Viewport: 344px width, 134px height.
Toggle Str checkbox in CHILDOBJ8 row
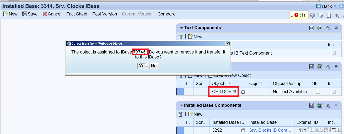(x=318, y=92)
